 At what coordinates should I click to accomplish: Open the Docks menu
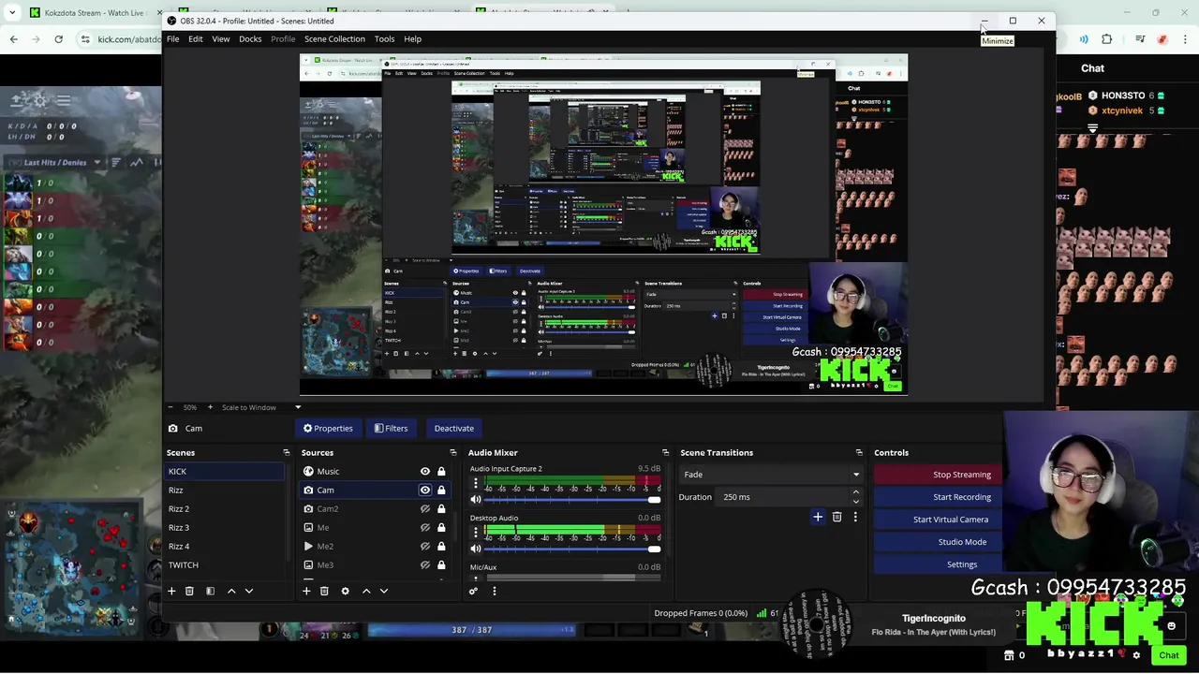250,39
